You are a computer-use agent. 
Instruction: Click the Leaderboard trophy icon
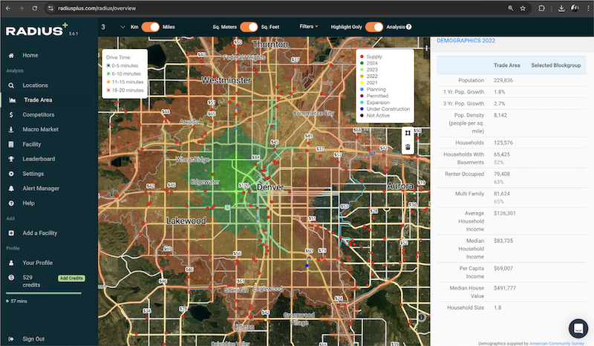tap(12, 159)
